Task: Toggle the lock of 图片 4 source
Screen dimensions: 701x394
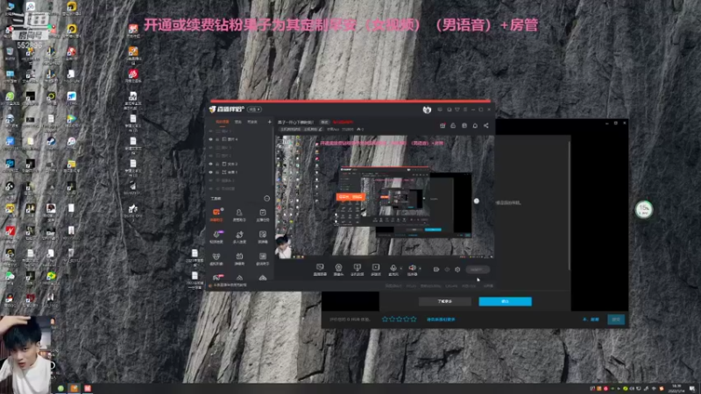Action: [217, 139]
